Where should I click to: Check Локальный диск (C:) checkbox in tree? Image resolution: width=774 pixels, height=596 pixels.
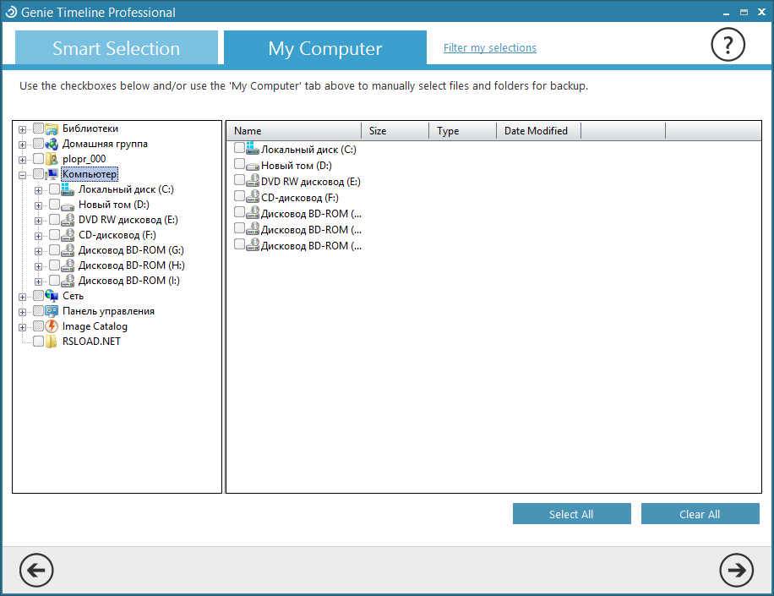pos(54,189)
